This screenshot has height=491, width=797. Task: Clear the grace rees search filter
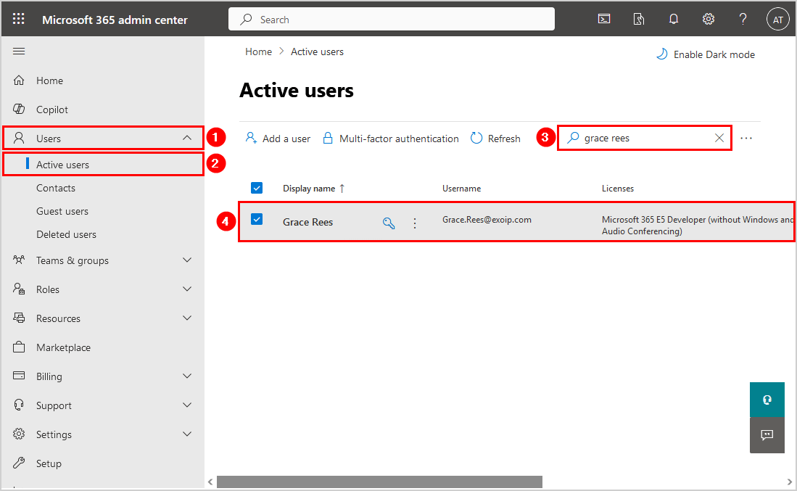(x=719, y=138)
